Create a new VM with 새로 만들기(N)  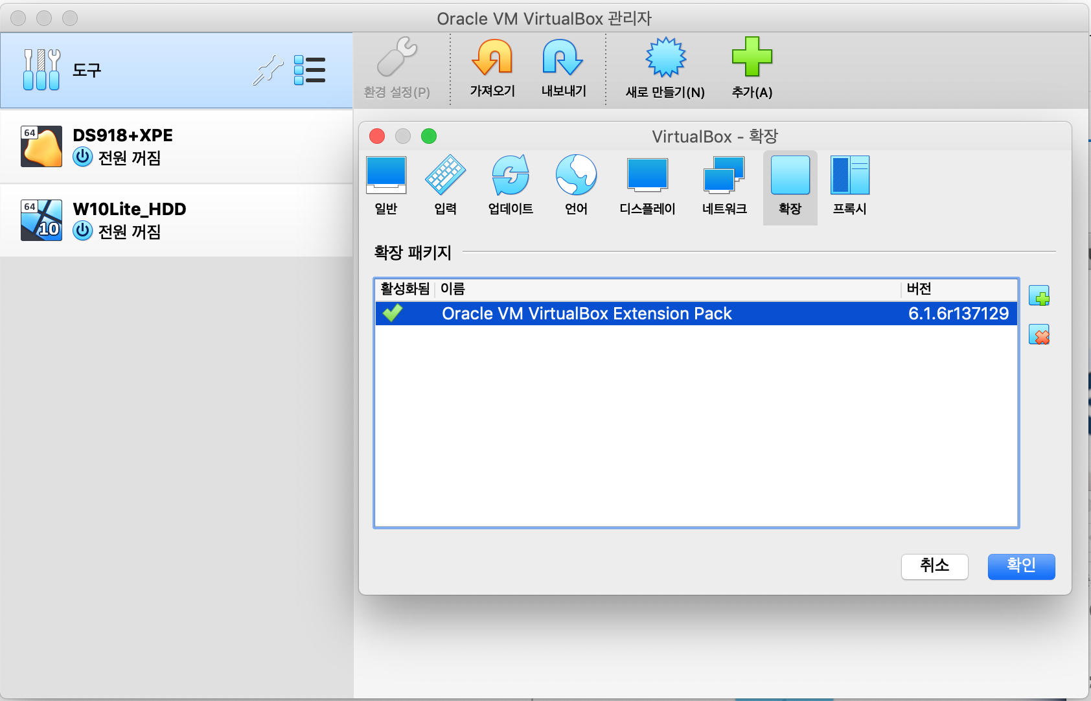(665, 69)
